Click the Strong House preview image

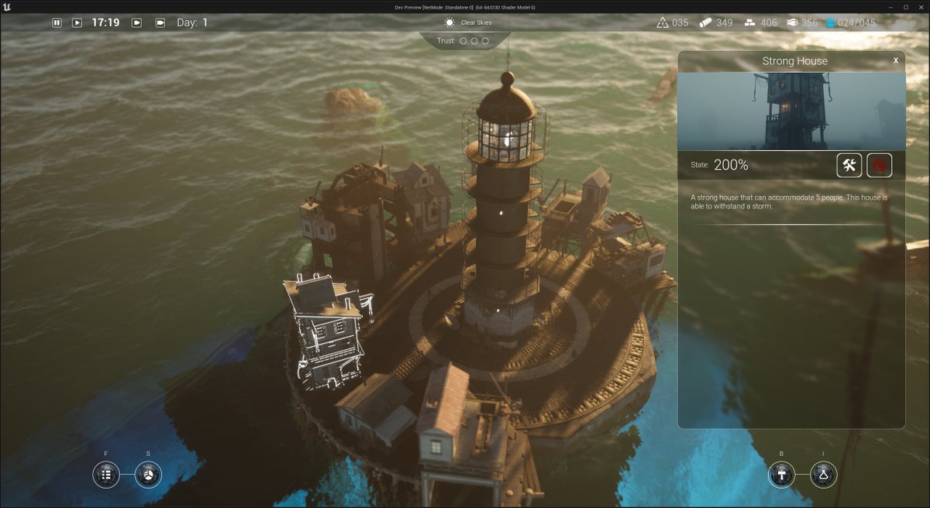coord(792,109)
